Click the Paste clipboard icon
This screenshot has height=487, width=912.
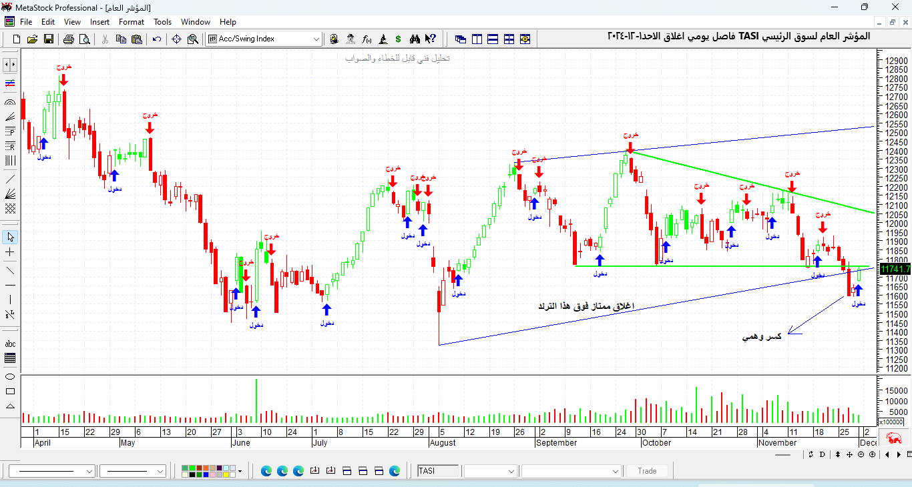137,39
